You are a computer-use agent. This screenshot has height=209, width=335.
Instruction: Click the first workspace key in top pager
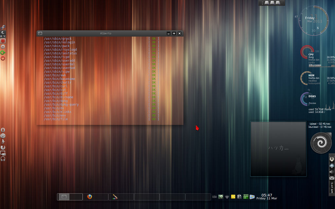pos(267,3)
